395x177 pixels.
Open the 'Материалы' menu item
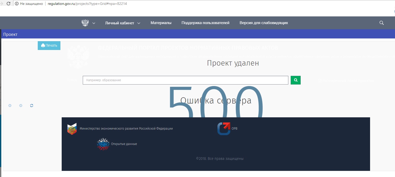pyautogui.click(x=161, y=23)
